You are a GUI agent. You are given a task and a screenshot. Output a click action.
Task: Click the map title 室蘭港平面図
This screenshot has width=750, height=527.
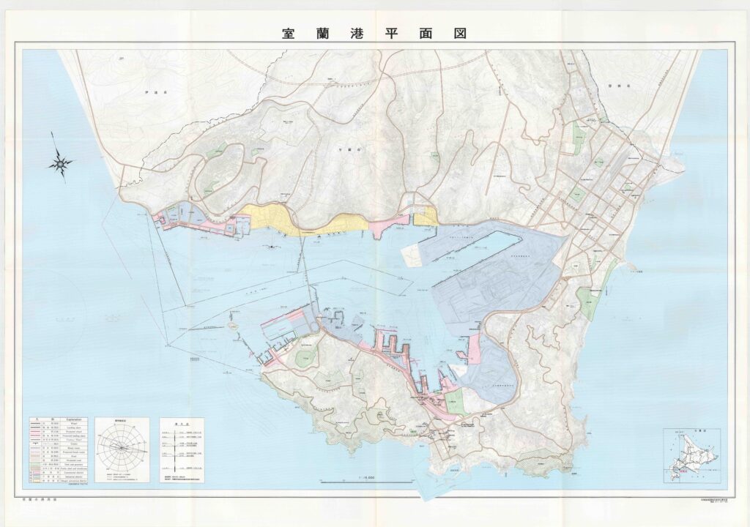tap(374, 33)
